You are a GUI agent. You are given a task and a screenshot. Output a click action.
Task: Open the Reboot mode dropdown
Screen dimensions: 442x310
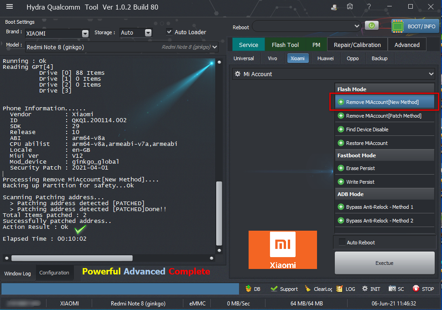coord(357,26)
